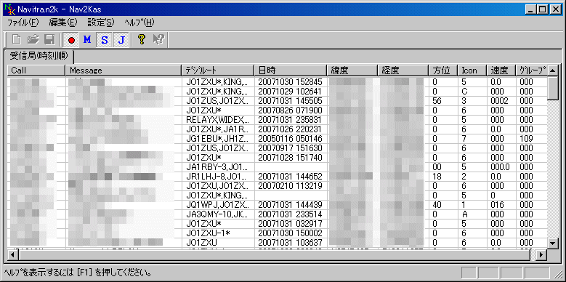566x282 pixels.
Task: Click the Open folder toolbar icon
Action: [33, 40]
